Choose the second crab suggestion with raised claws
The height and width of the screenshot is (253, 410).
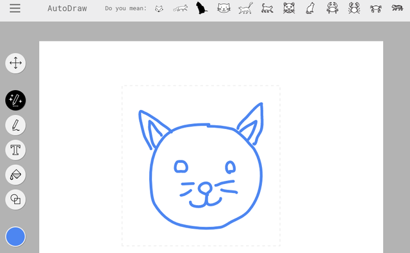(x=354, y=8)
